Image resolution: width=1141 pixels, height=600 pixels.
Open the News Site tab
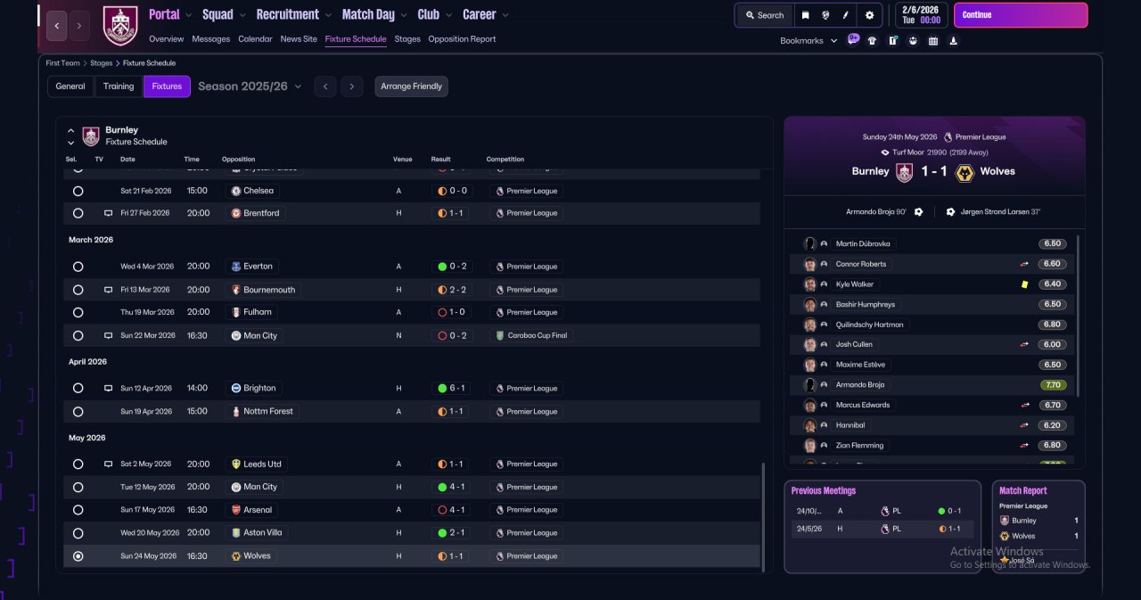click(x=299, y=39)
